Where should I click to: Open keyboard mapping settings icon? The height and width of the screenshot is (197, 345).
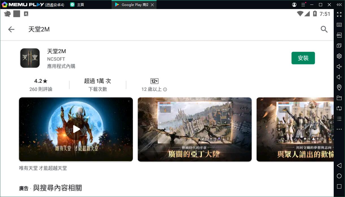point(339,25)
